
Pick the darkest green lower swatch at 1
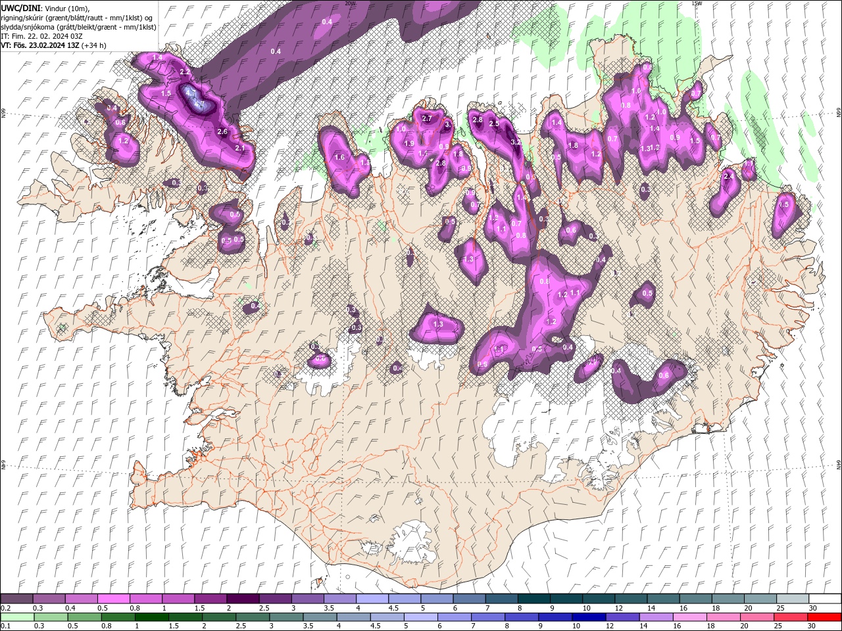tap(152, 617)
